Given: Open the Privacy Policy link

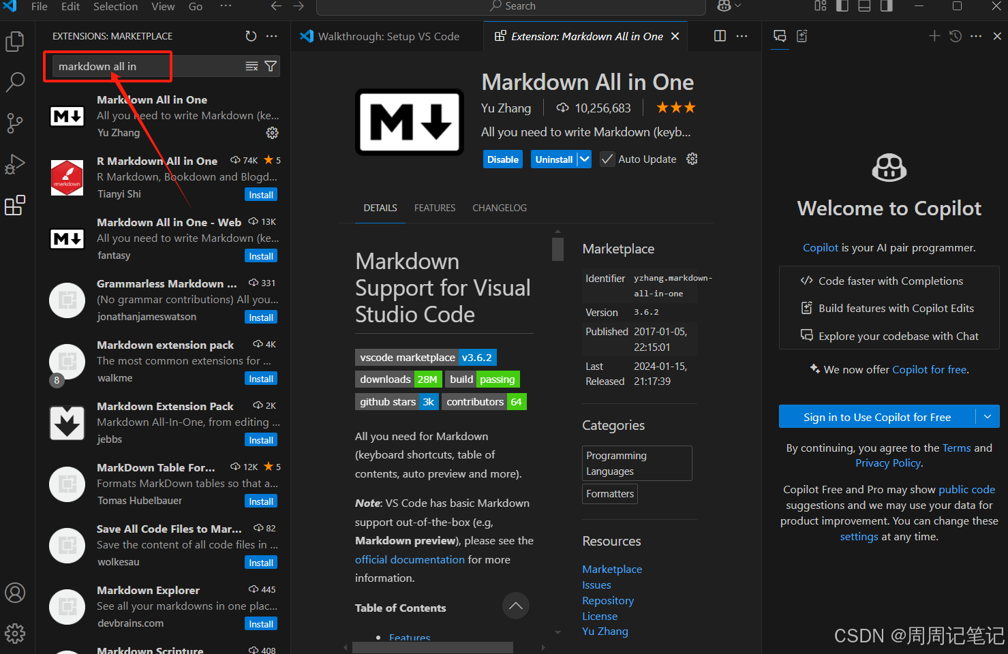Looking at the screenshot, I should pyautogui.click(x=888, y=463).
